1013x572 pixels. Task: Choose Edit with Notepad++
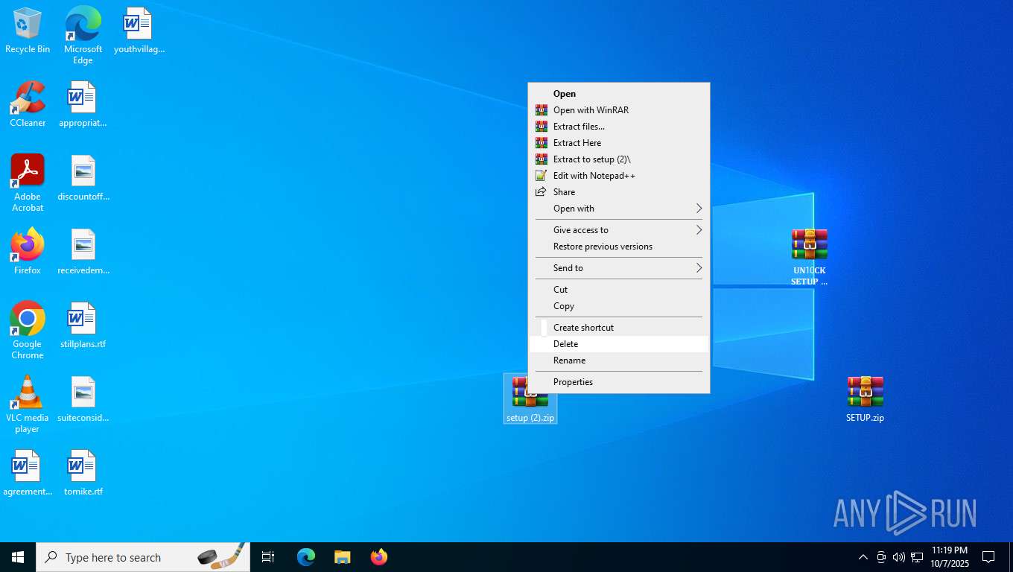click(619, 176)
